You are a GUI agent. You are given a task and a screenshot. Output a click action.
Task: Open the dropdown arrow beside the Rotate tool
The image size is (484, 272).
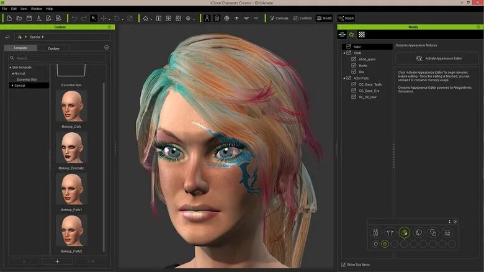click(x=122, y=19)
